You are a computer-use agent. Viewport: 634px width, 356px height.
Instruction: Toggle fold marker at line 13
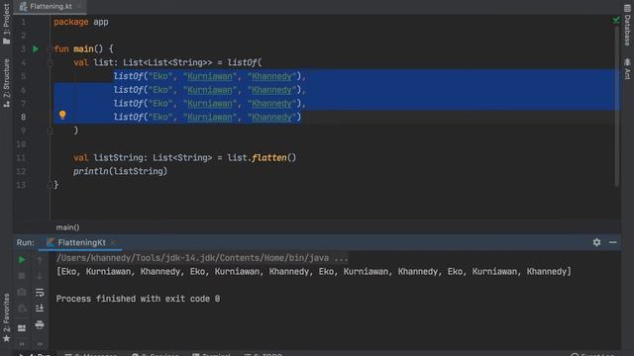[x=50, y=185]
